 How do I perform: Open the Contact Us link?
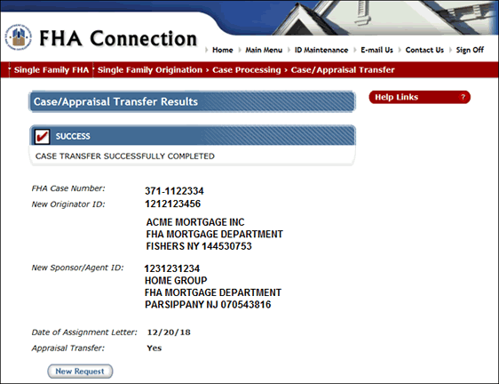[424, 50]
